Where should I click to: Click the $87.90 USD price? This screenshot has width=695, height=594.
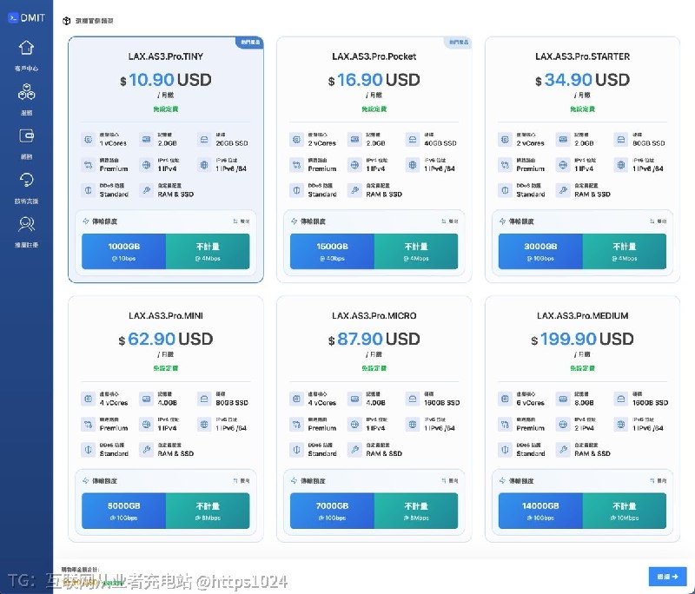[374, 340]
